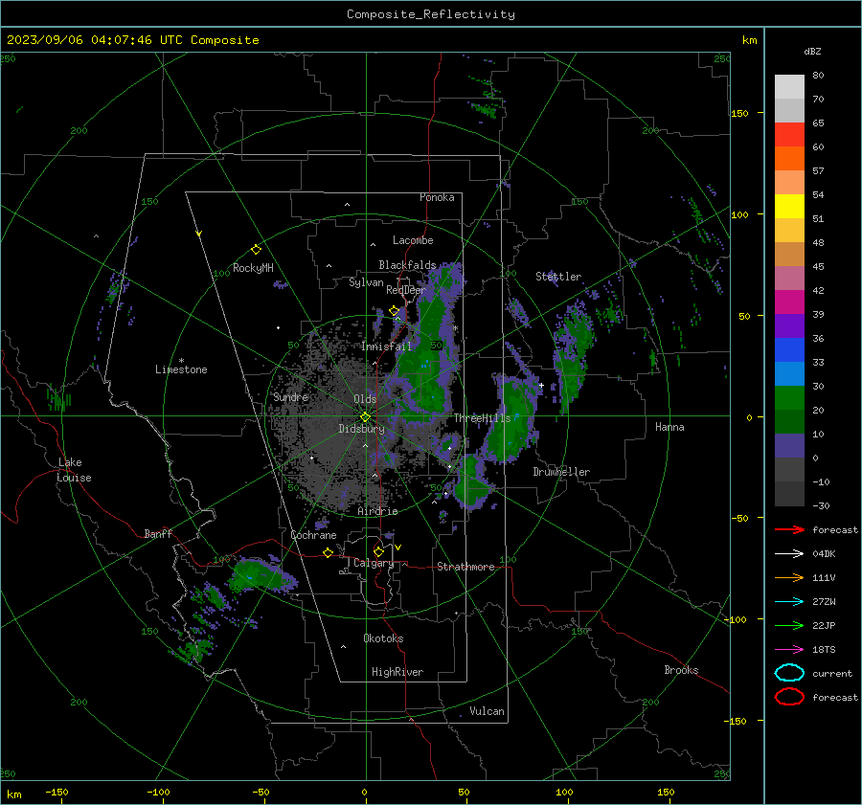Click the yellow diamond marker at RedDeer
862x805 pixels.
point(394,310)
